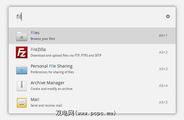Viewport: 184px width, 120px height.
Task: Select the Personal File Sharing title
Action: pyautogui.click(x=51, y=66)
